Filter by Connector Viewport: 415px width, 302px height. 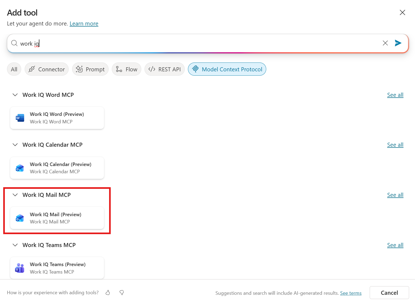click(47, 69)
